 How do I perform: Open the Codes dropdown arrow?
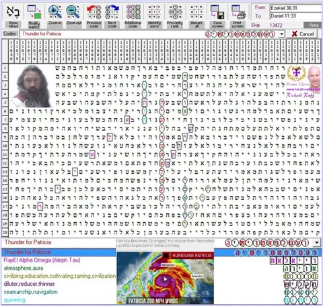[281, 34]
